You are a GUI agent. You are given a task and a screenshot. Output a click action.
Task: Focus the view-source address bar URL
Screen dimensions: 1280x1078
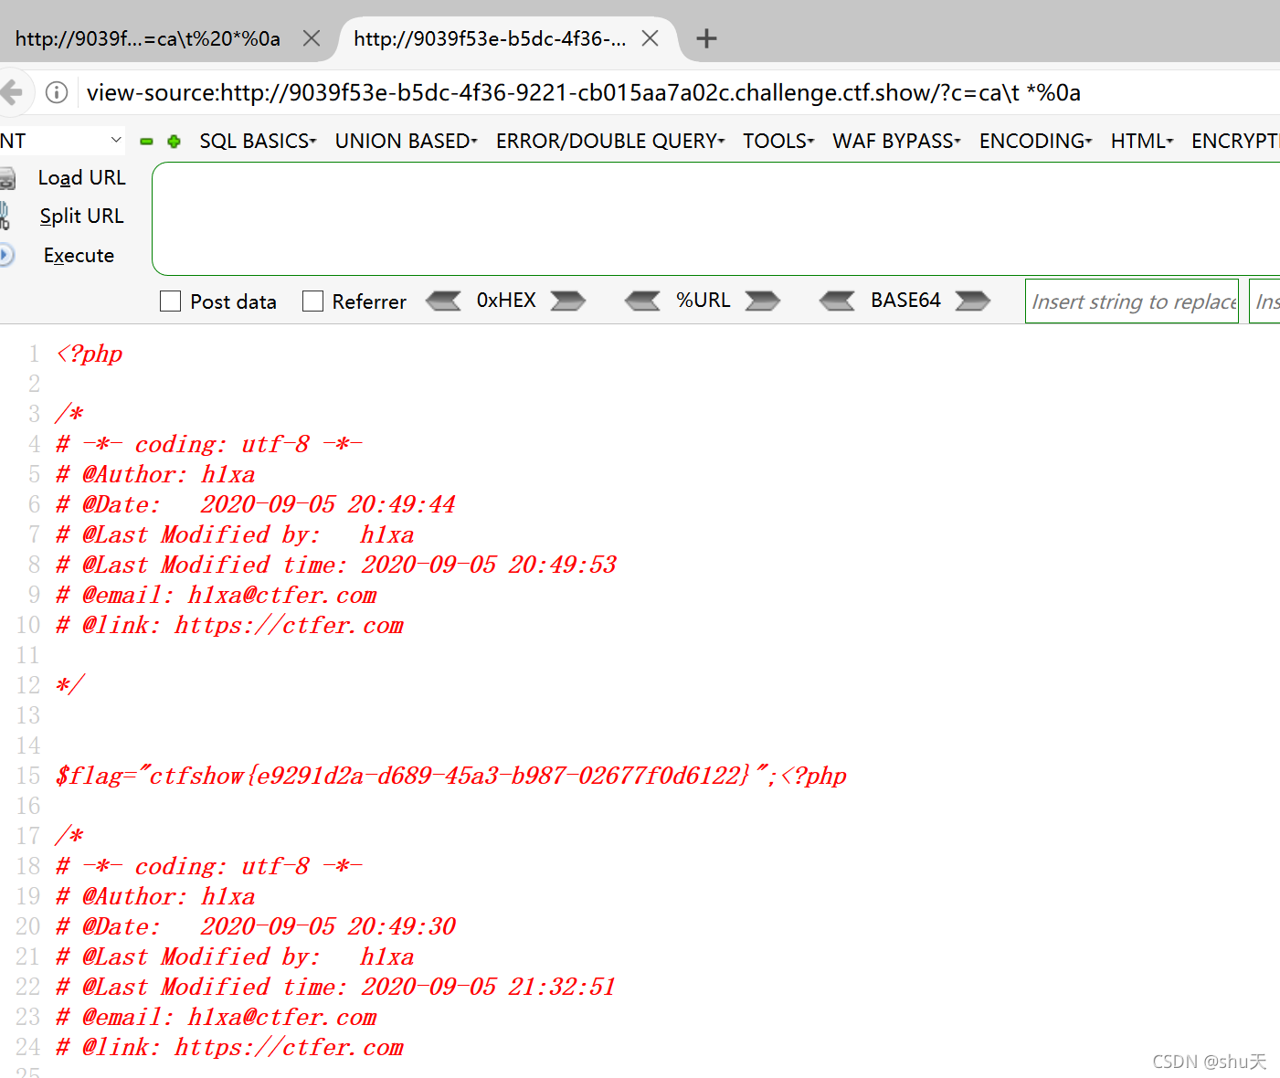tap(583, 92)
